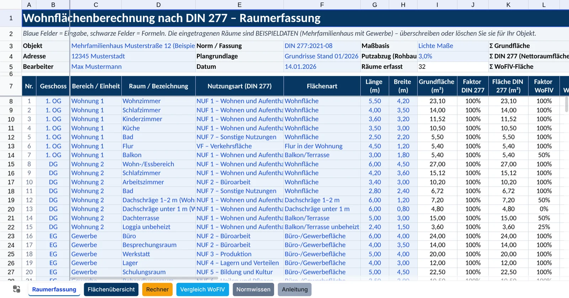This screenshot has width=569, height=298.
Task: Select the 0% Faktor WoFlV cell
Action: (x=544, y=209)
